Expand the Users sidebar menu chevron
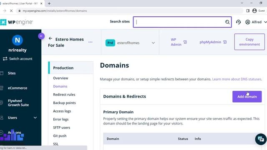This screenshot has height=150, width=267. click(35, 117)
